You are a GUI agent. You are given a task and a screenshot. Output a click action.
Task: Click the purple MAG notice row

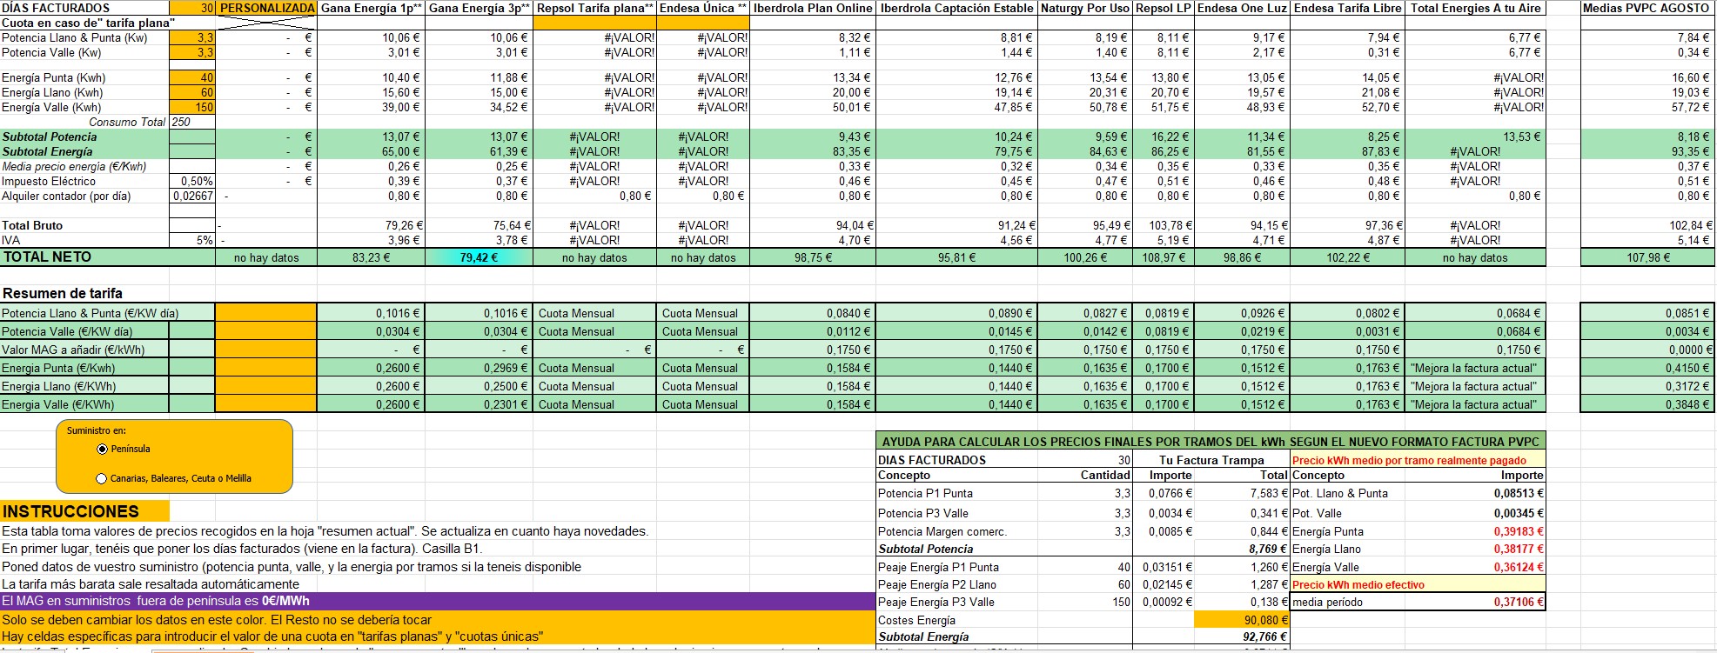pos(437,601)
